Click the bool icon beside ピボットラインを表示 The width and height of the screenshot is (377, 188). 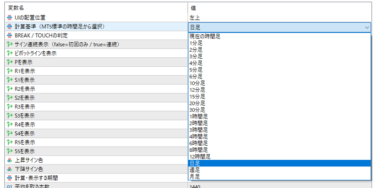coord(9,53)
